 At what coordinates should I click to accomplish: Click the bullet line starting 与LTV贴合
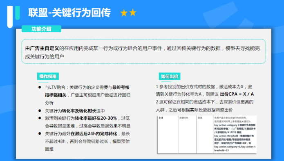pyautogui.click(x=87, y=87)
